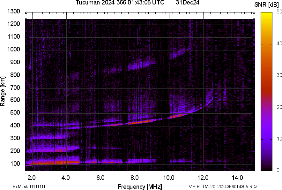
Task: Click range tick label '1300'
Action: pos(13,11)
